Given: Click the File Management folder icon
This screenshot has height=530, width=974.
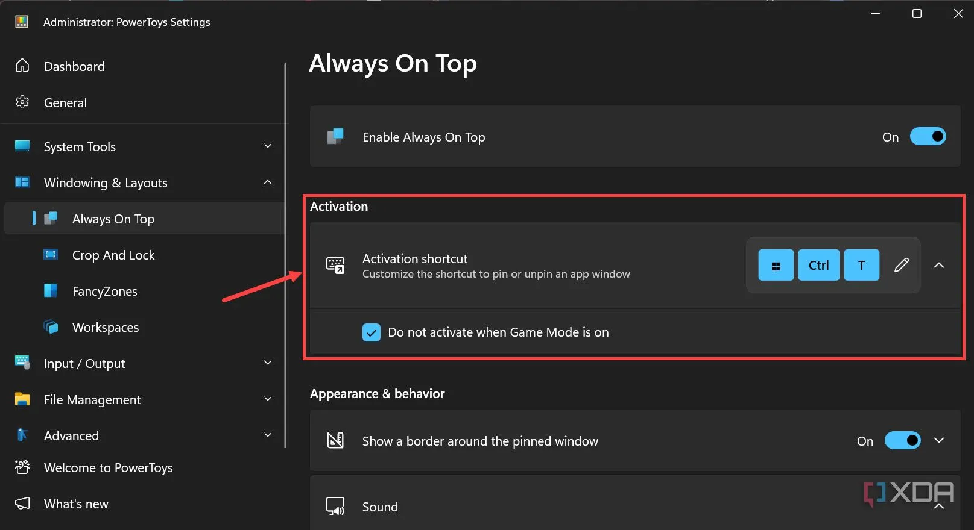Looking at the screenshot, I should pyautogui.click(x=22, y=399).
